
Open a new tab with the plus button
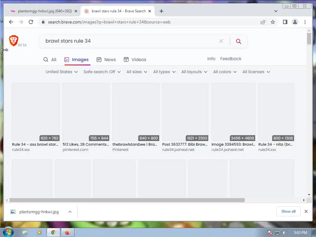coord(161,11)
